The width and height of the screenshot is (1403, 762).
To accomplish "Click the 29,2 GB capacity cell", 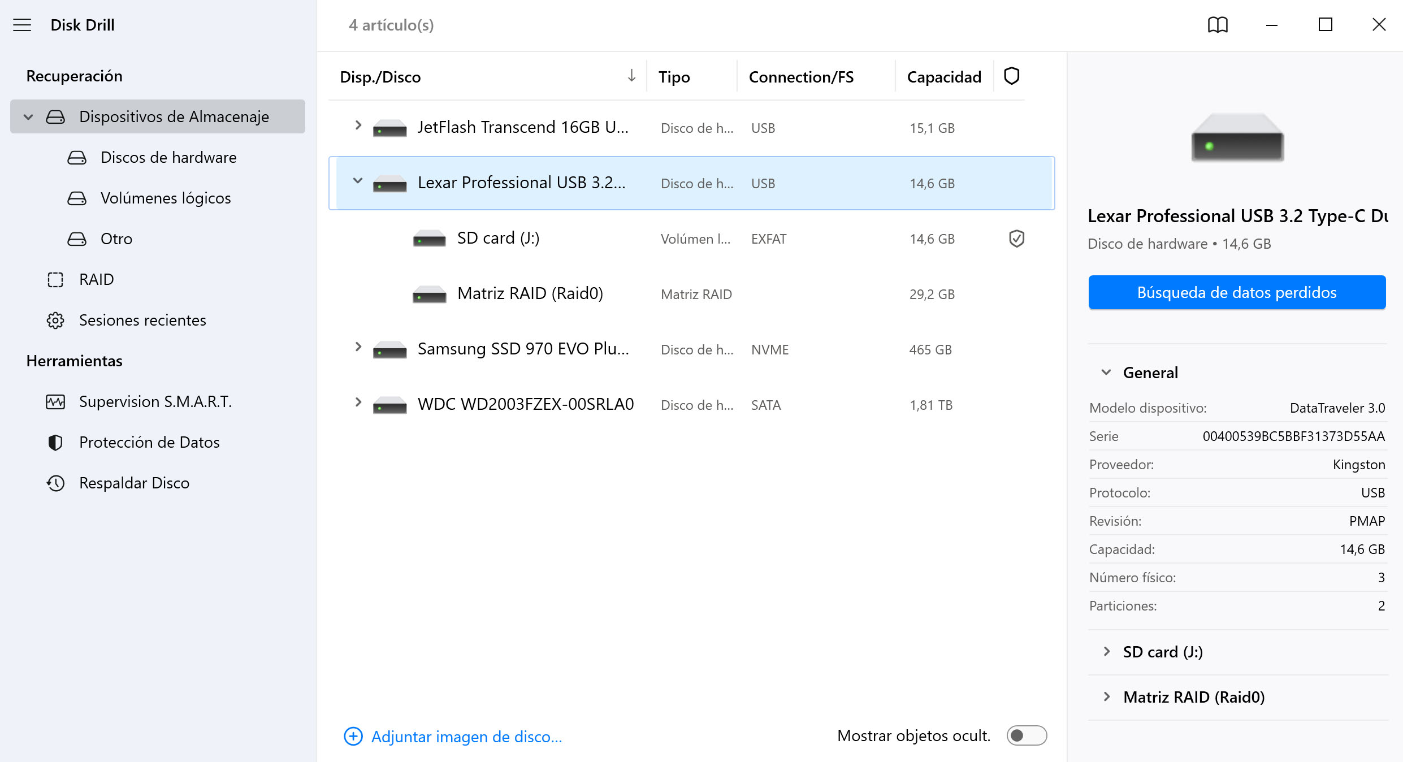I will pyautogui.click(x=932, y=294).
